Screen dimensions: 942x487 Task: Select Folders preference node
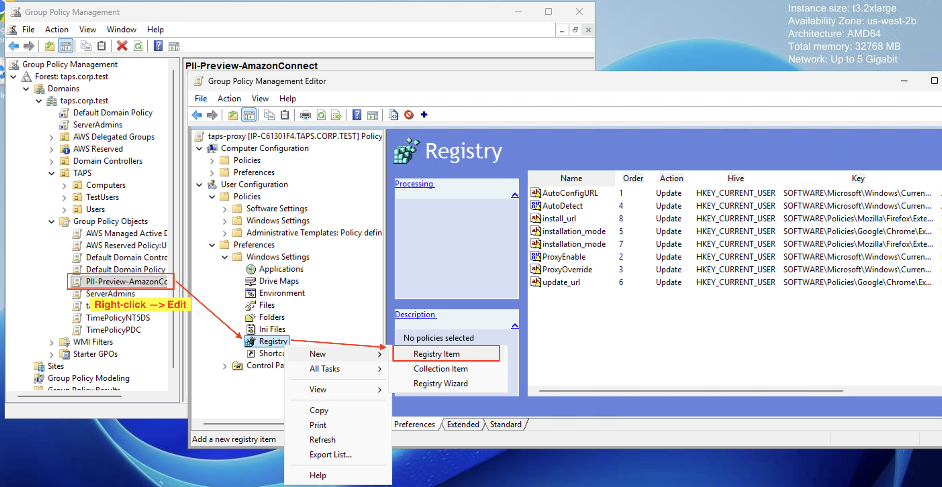tap(271, 317)
